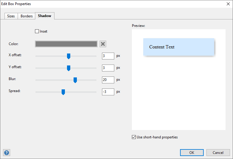Click the Blur value input field
This screenshot has width=233, height=159.
[108, 80]
